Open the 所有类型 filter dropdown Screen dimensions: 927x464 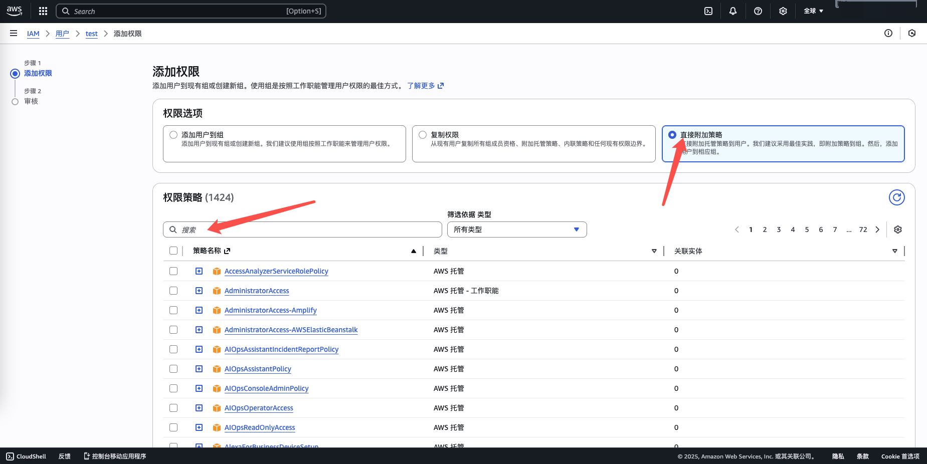pyautogui.click(x=516, y=229)
